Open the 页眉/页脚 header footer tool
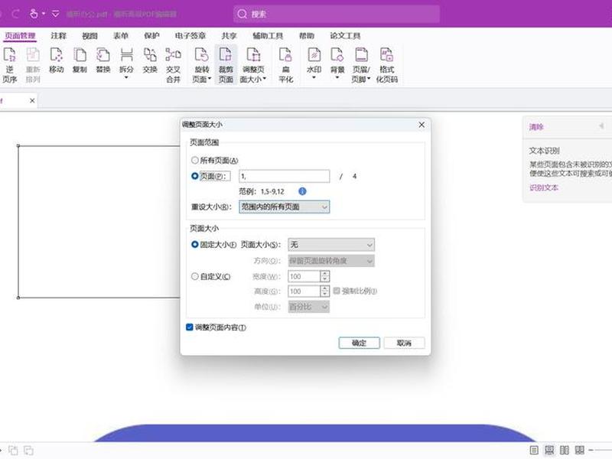Viewport: 612px width, 459px height. point(361,64)
